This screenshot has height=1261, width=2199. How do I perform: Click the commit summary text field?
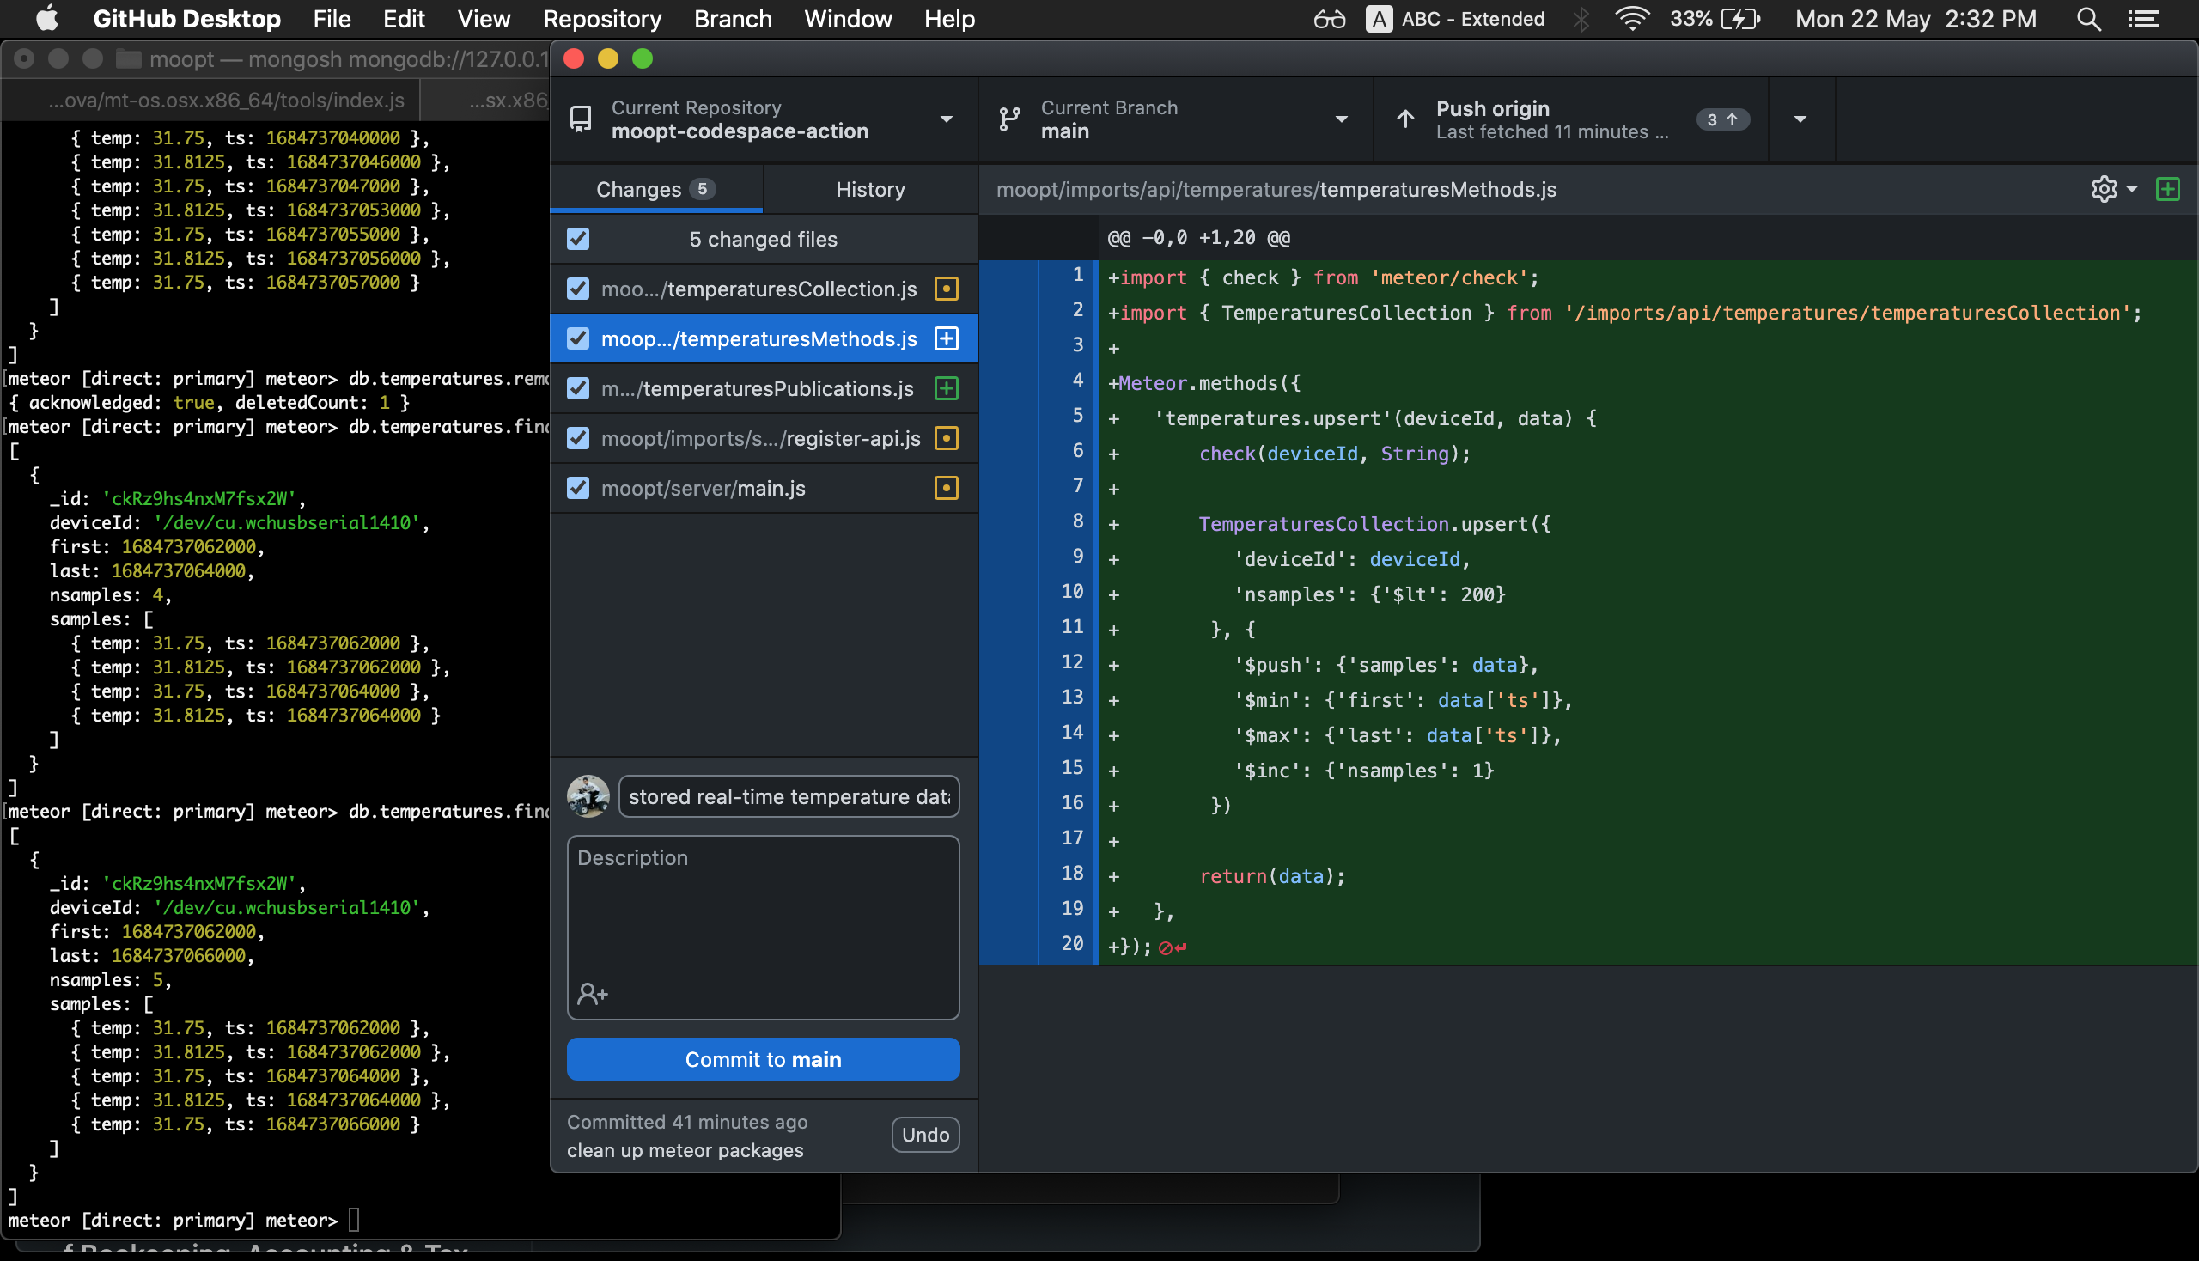pyautogui.click(x=788, y=796)
